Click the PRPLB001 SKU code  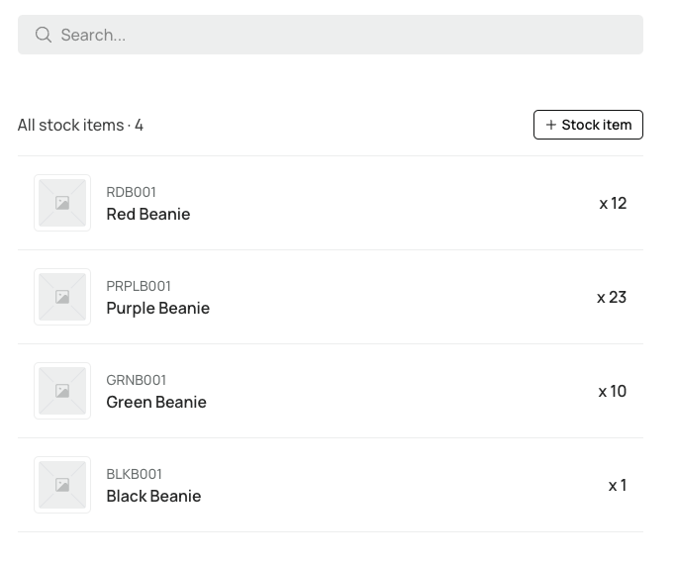coord(139,286)
